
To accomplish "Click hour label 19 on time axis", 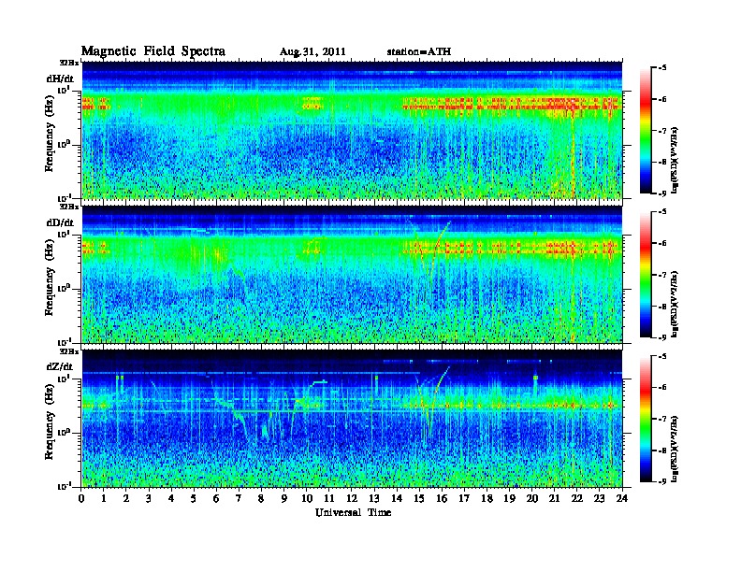I will tap(509, 498).
